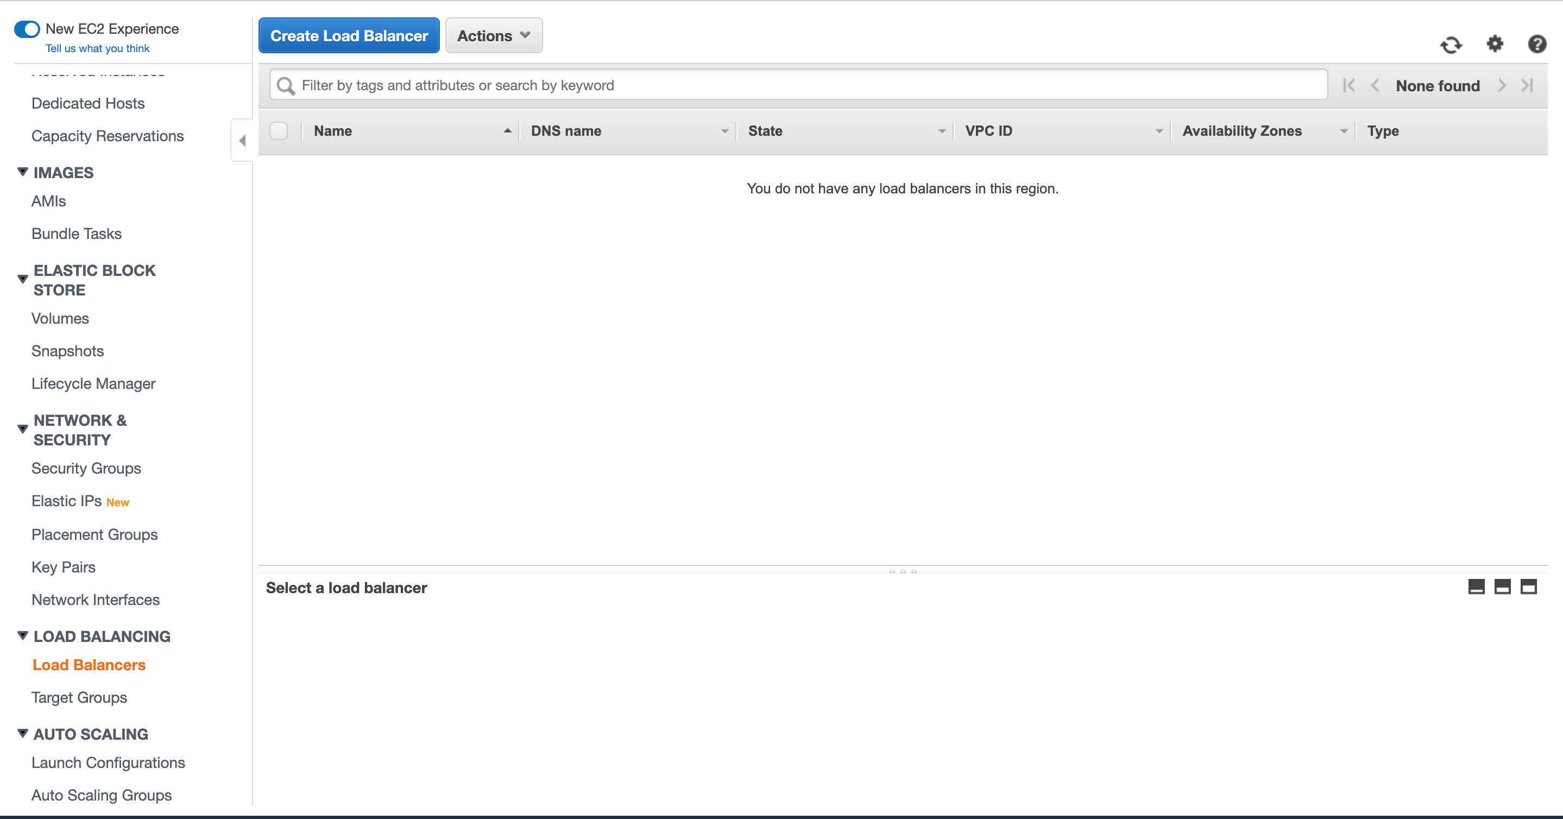The width and height of the screenshot is (1563, 819).
Task: Toggle the New EC2 Experience switch
Action: [x=27, y=29]
